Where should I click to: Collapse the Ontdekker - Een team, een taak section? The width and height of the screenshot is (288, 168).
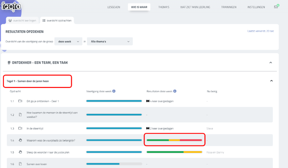[x=270, y=63]
